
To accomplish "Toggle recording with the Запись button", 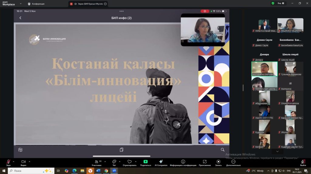I will point(218,162).
